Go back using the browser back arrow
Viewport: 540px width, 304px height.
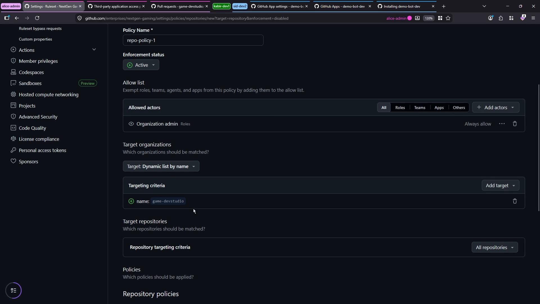(17, 18)
